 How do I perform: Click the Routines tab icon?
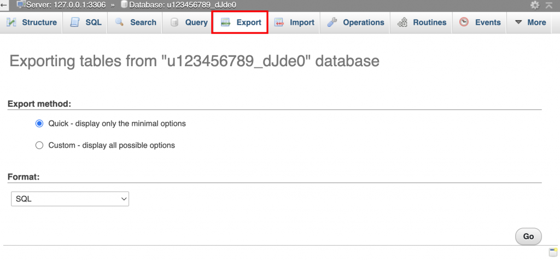click(x=402, y=22)
